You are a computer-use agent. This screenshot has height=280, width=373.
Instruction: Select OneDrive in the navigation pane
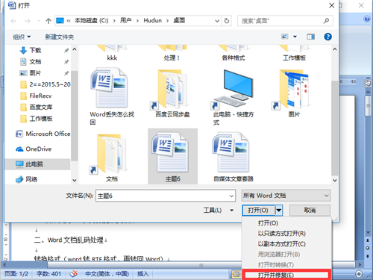click(34, 149)
